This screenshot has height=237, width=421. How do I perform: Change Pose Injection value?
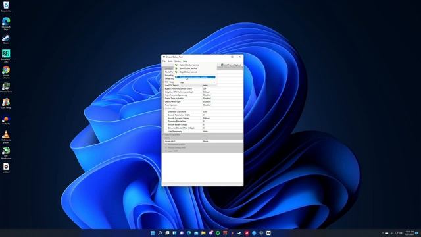[222, 105]
